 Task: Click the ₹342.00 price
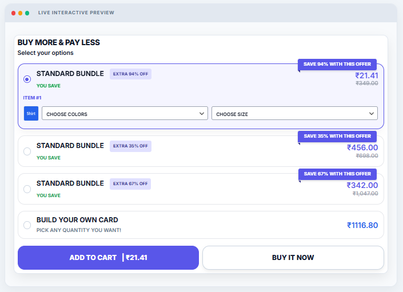362,185
